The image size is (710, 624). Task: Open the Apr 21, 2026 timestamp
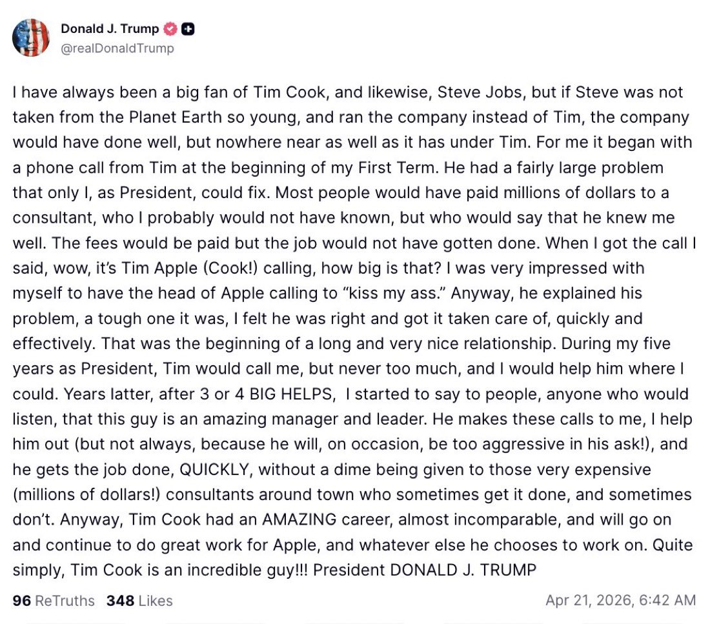[x=620, y=601]
